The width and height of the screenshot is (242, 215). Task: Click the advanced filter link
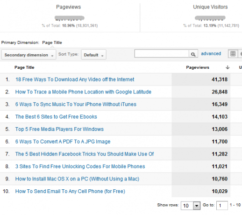(211, 54)
